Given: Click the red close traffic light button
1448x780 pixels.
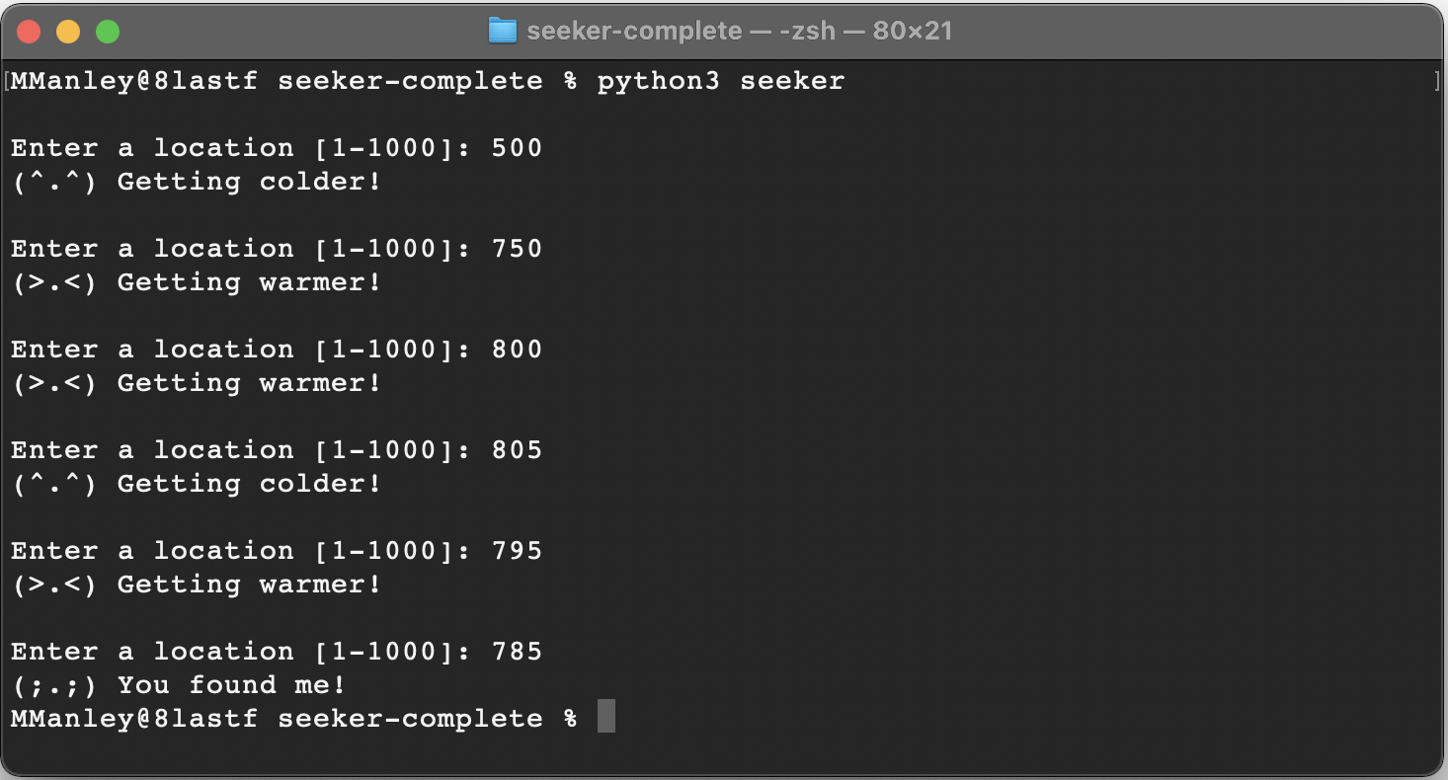Looking at the screenshot, I should [x=30, y=31].
